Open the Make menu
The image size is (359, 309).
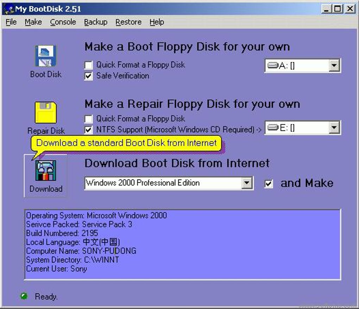point(33,22)
